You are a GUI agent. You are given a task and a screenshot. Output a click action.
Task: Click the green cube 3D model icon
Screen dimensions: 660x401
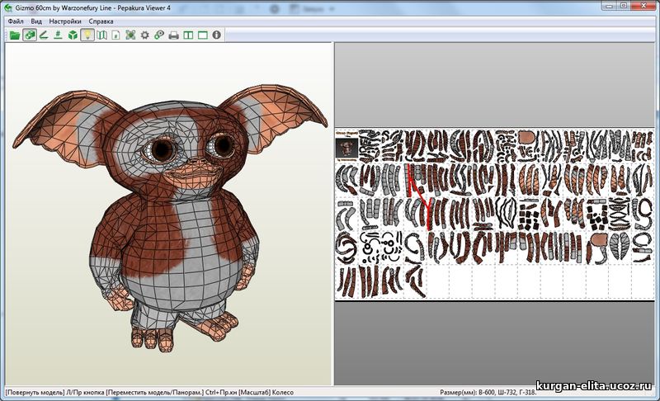click(x=73, y=35)
